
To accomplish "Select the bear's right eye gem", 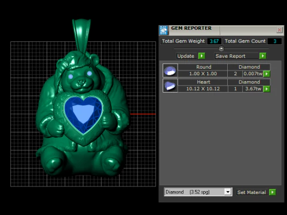I will [89, 73].
